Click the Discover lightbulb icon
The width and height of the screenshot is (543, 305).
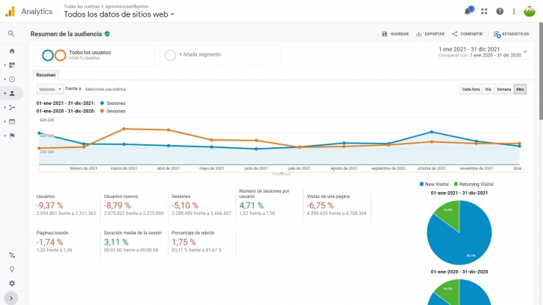click(12, 269)
